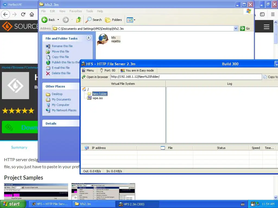This screenshot has height=208, width=278.
Task: Click E-mail this file
Action: 61,68
